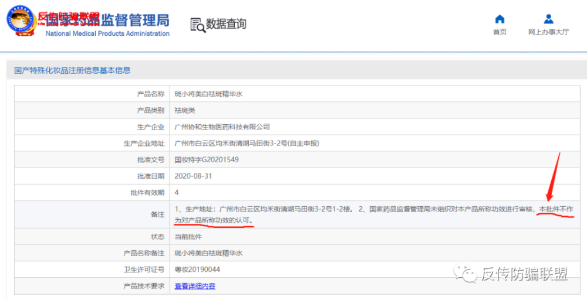Select the 广州协和生物医药科技有限公司 value
The height and width of the screenshot is (300, 587).
[x=222, y=127]
